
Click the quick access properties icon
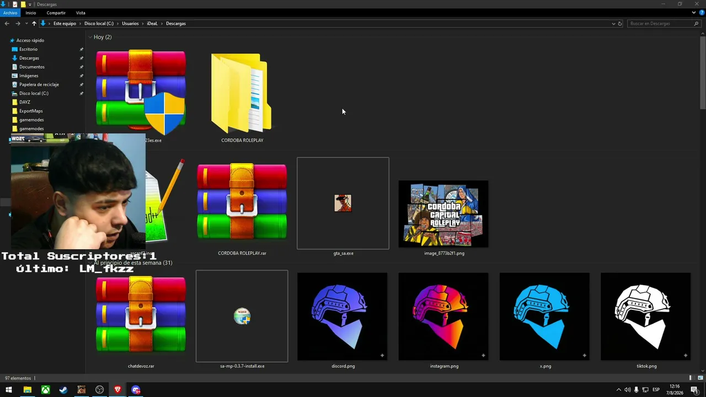tap(15, 4)
